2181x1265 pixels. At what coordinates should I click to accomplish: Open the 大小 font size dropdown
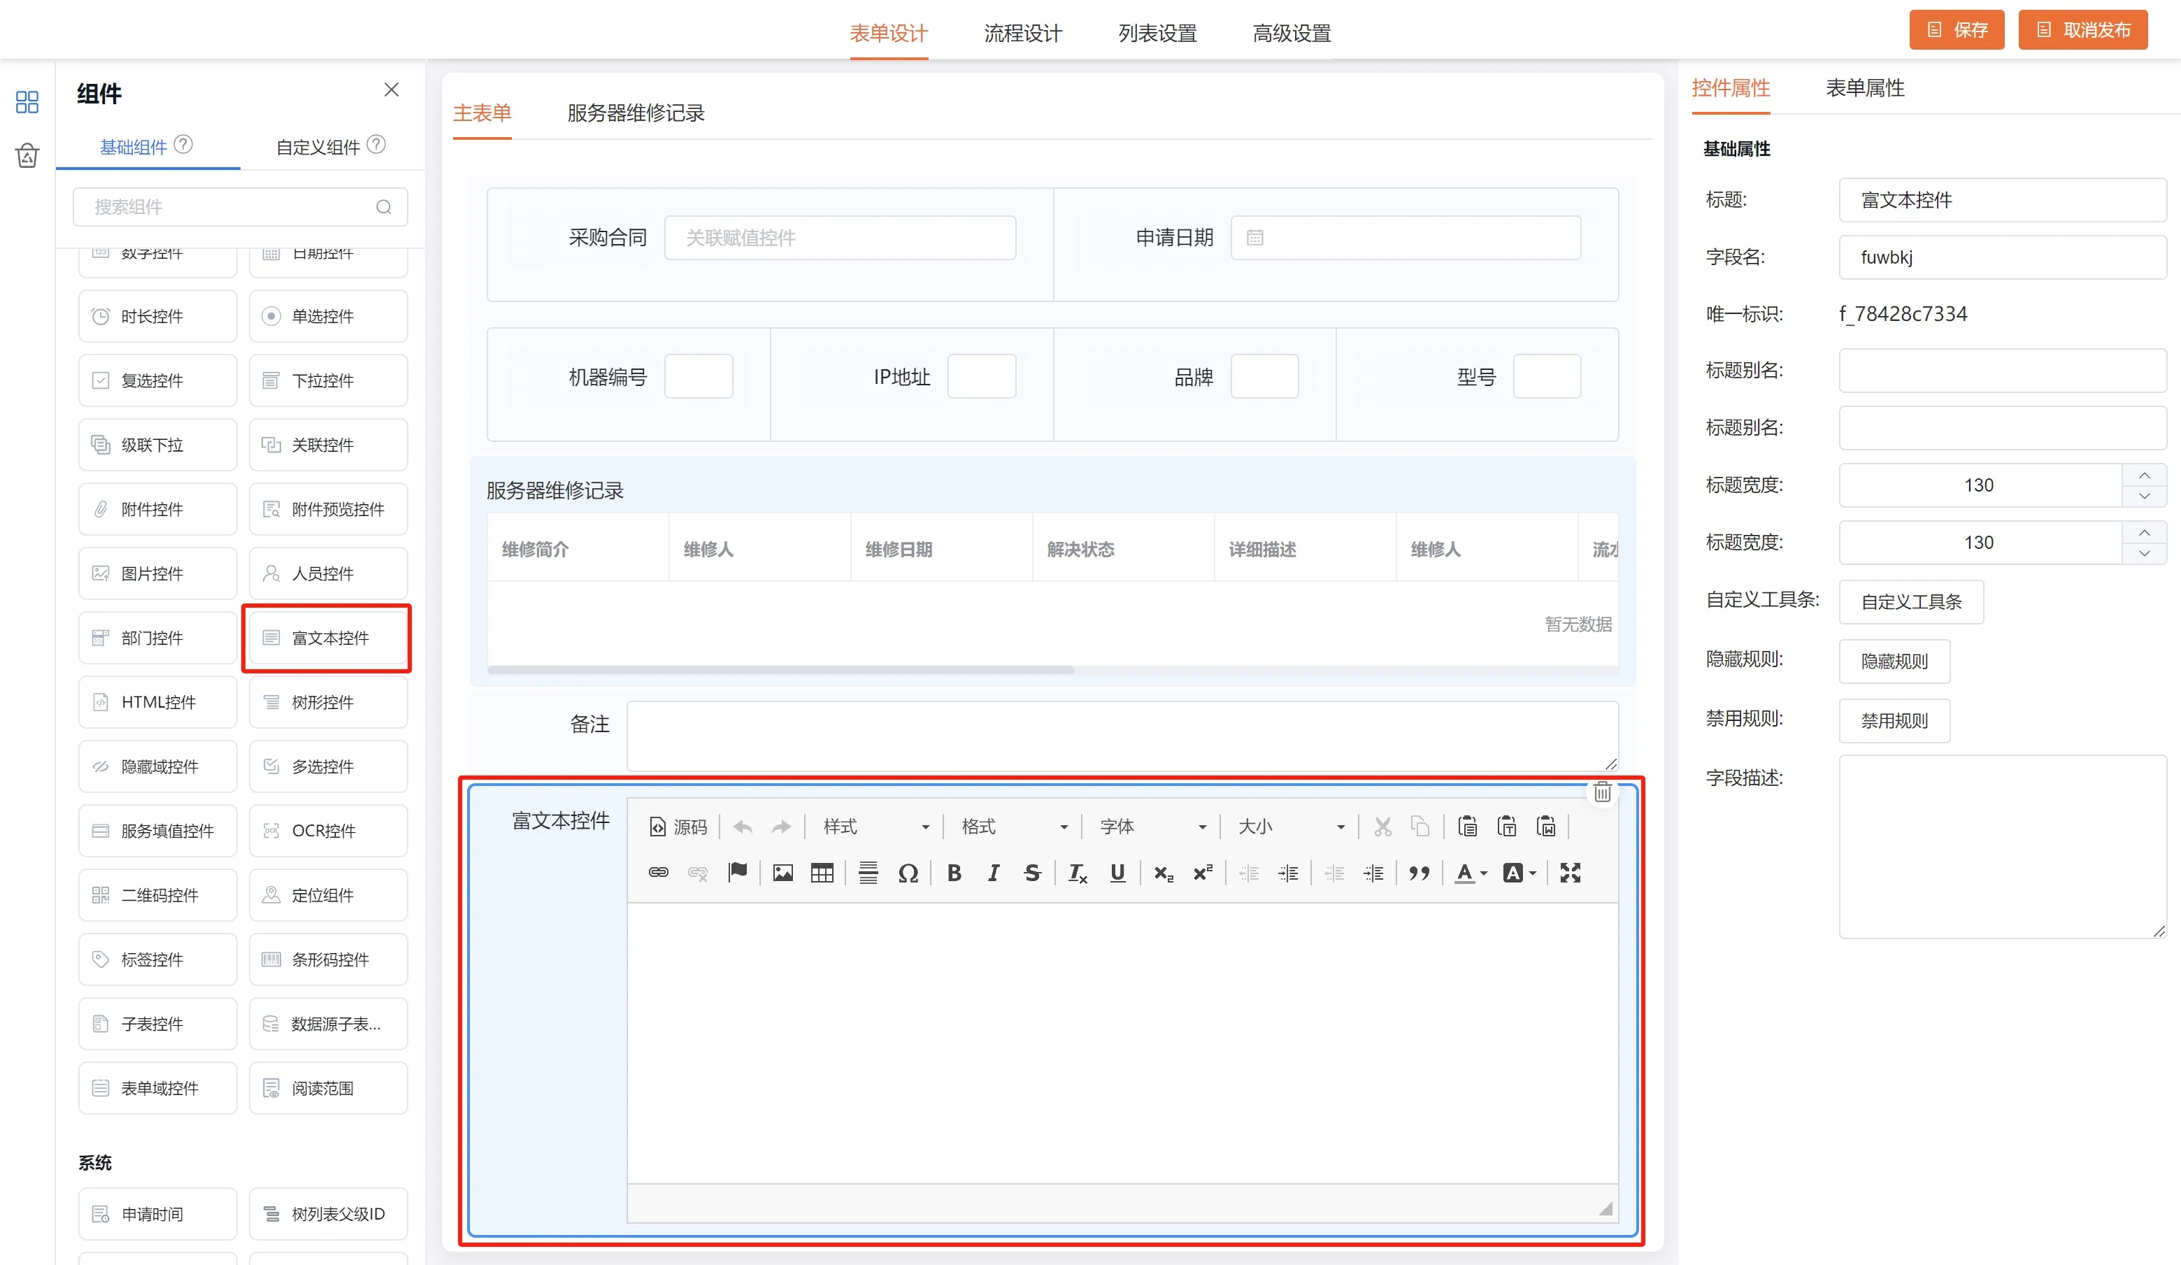click(1290, 827)
